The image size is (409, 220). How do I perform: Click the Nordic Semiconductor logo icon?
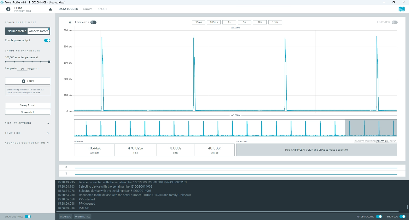click(401, 9)
